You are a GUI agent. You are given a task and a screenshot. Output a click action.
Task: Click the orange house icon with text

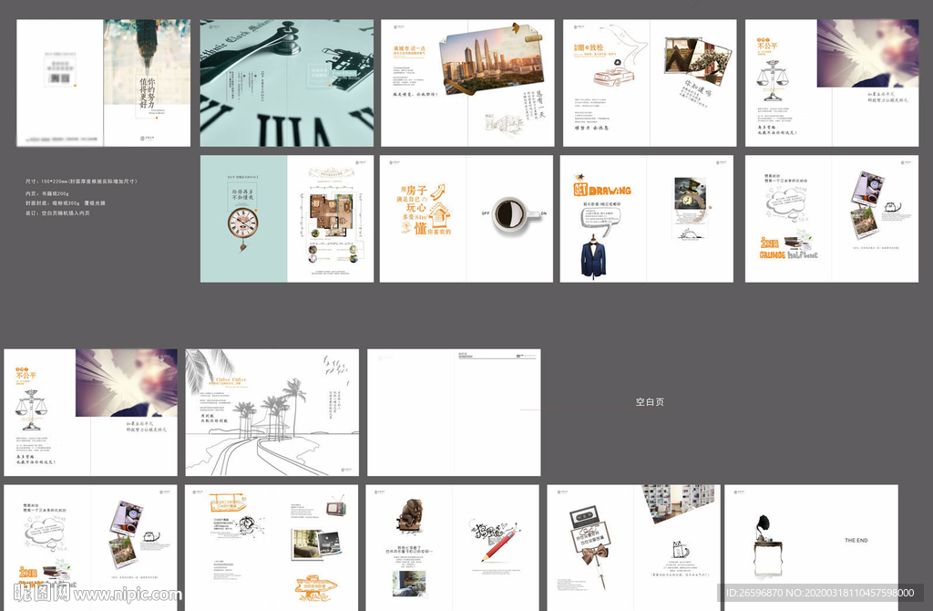click(440, 215)
